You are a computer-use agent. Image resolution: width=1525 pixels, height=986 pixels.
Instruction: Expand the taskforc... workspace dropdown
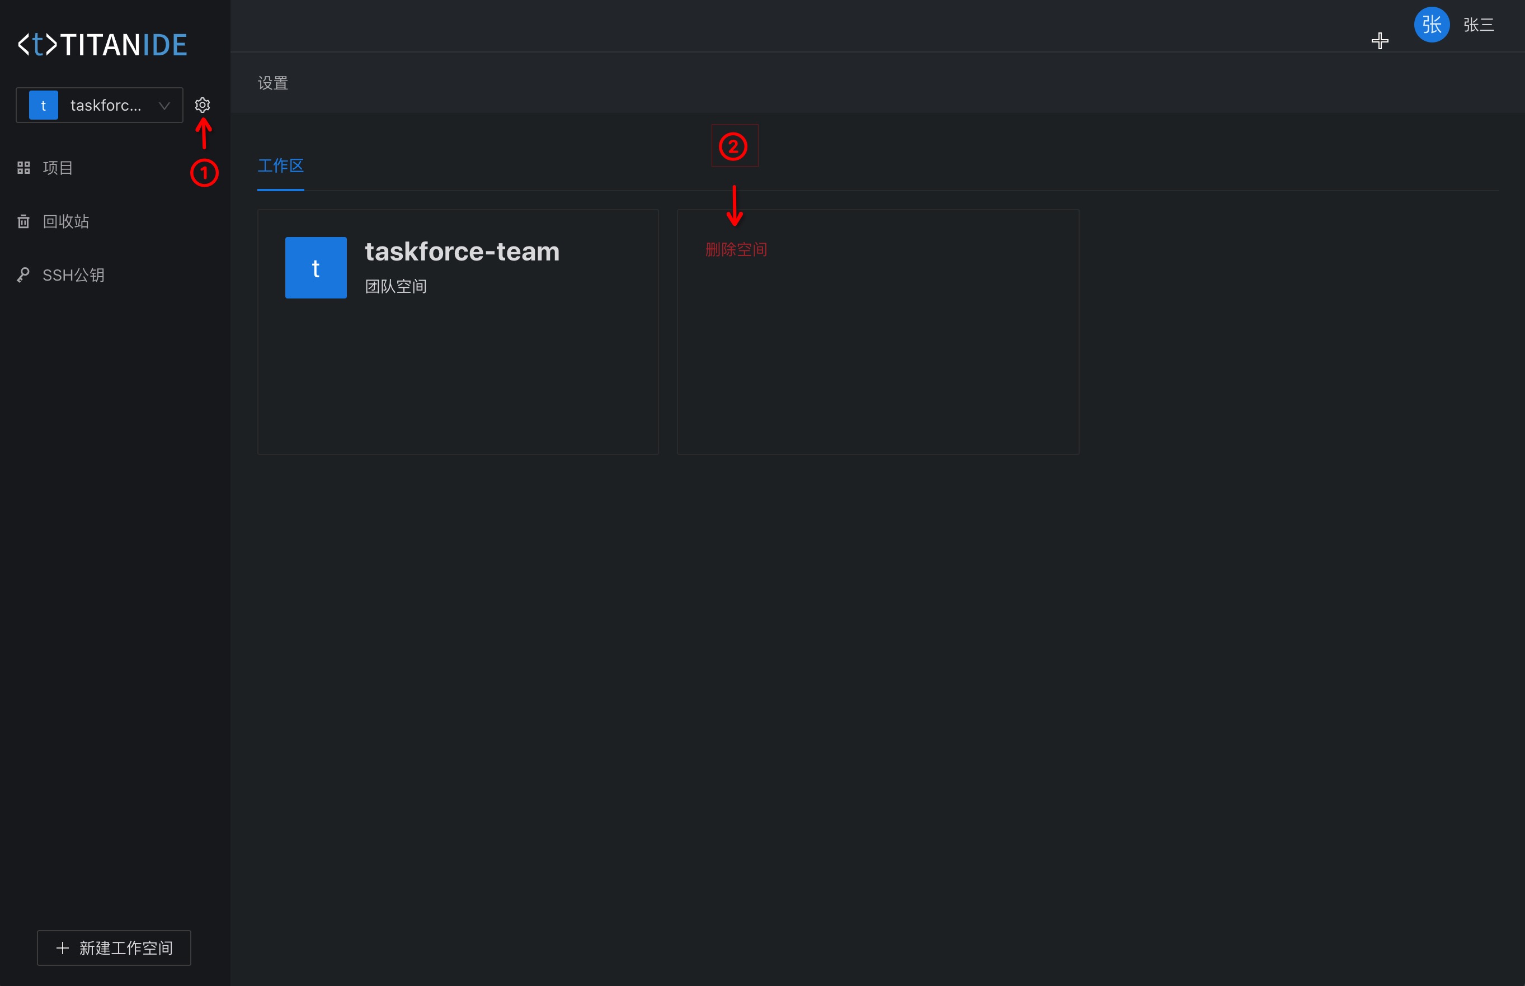pos(106,105)
